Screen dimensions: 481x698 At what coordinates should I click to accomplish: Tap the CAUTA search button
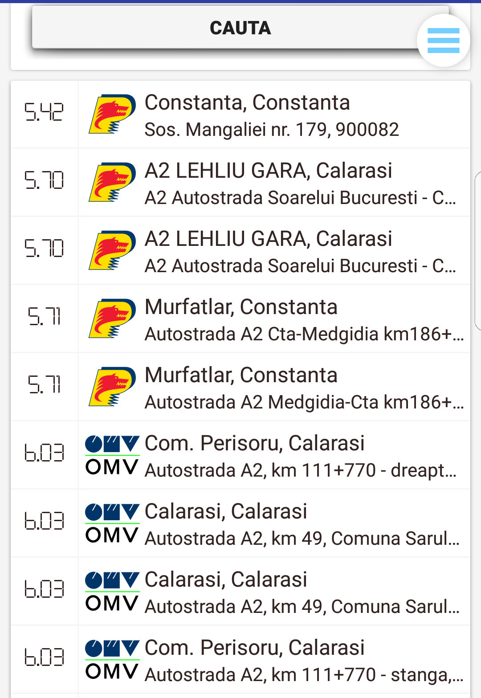[240, 28]
